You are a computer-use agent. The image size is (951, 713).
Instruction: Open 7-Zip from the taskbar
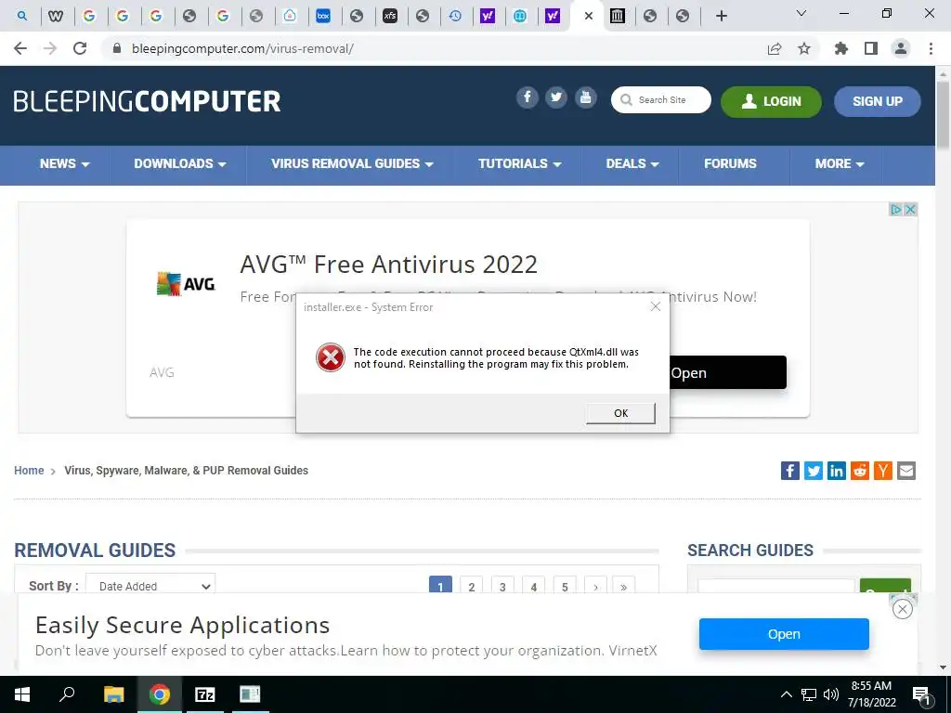click(204, 694)
